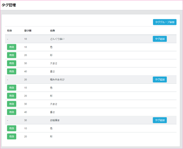Select the 積み木あそび group name
The width and height of the screenshot is (183, 149).
pyautogui.click(x=57, y=79)
